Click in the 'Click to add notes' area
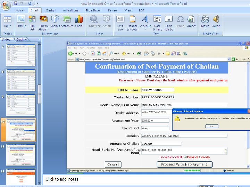 click(x=146, y=179)
